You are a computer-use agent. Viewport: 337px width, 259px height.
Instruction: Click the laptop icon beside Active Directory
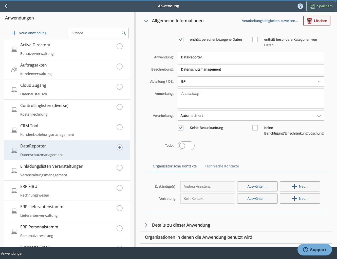pyautogui.click(x=14, y=49)
